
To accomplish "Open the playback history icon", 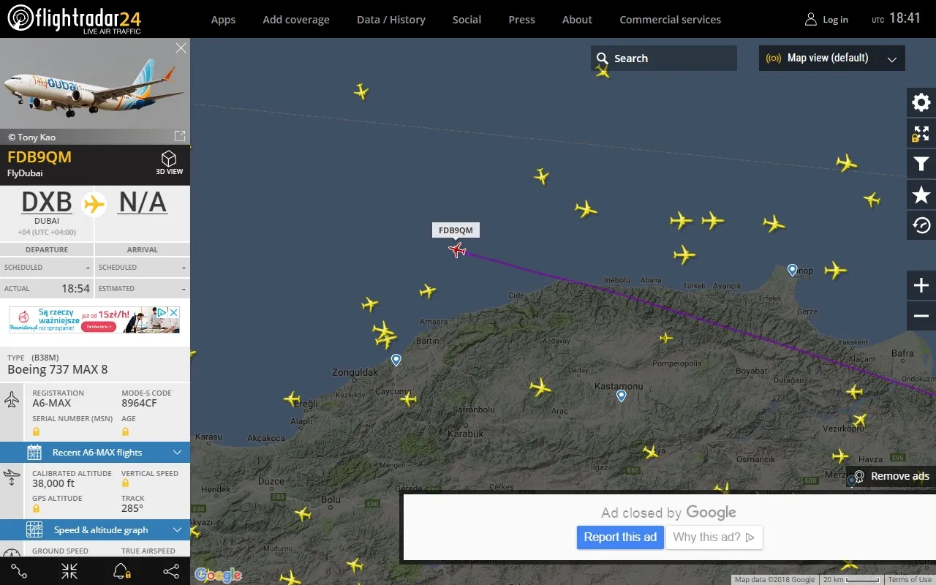I will click(920, 225).
